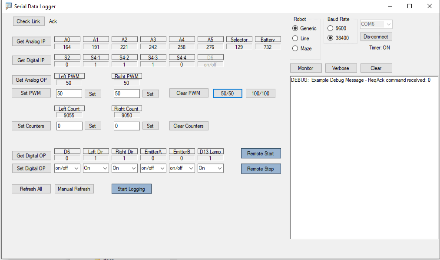Click the Clear button above debug log
This screenshot has height=260, width=440.
coord(376,68)
